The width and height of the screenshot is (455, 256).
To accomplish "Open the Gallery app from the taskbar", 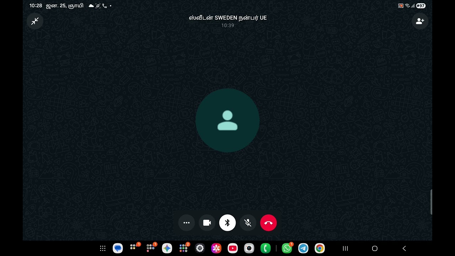I will click(x=216, y=249).
